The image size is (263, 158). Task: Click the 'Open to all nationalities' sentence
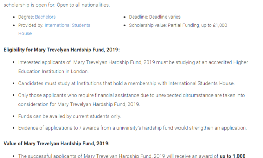[83, 5]
